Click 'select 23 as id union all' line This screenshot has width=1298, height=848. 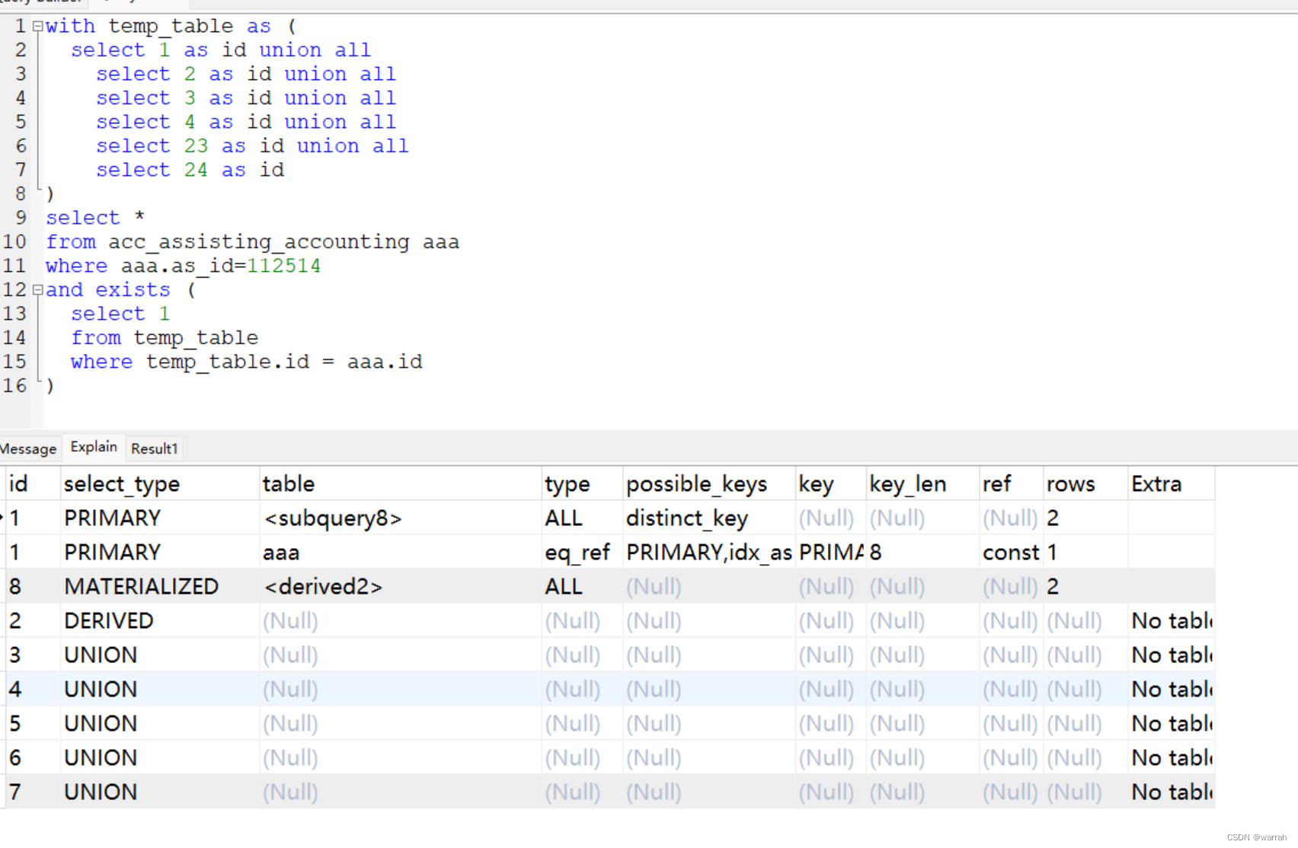coord(252,146)
